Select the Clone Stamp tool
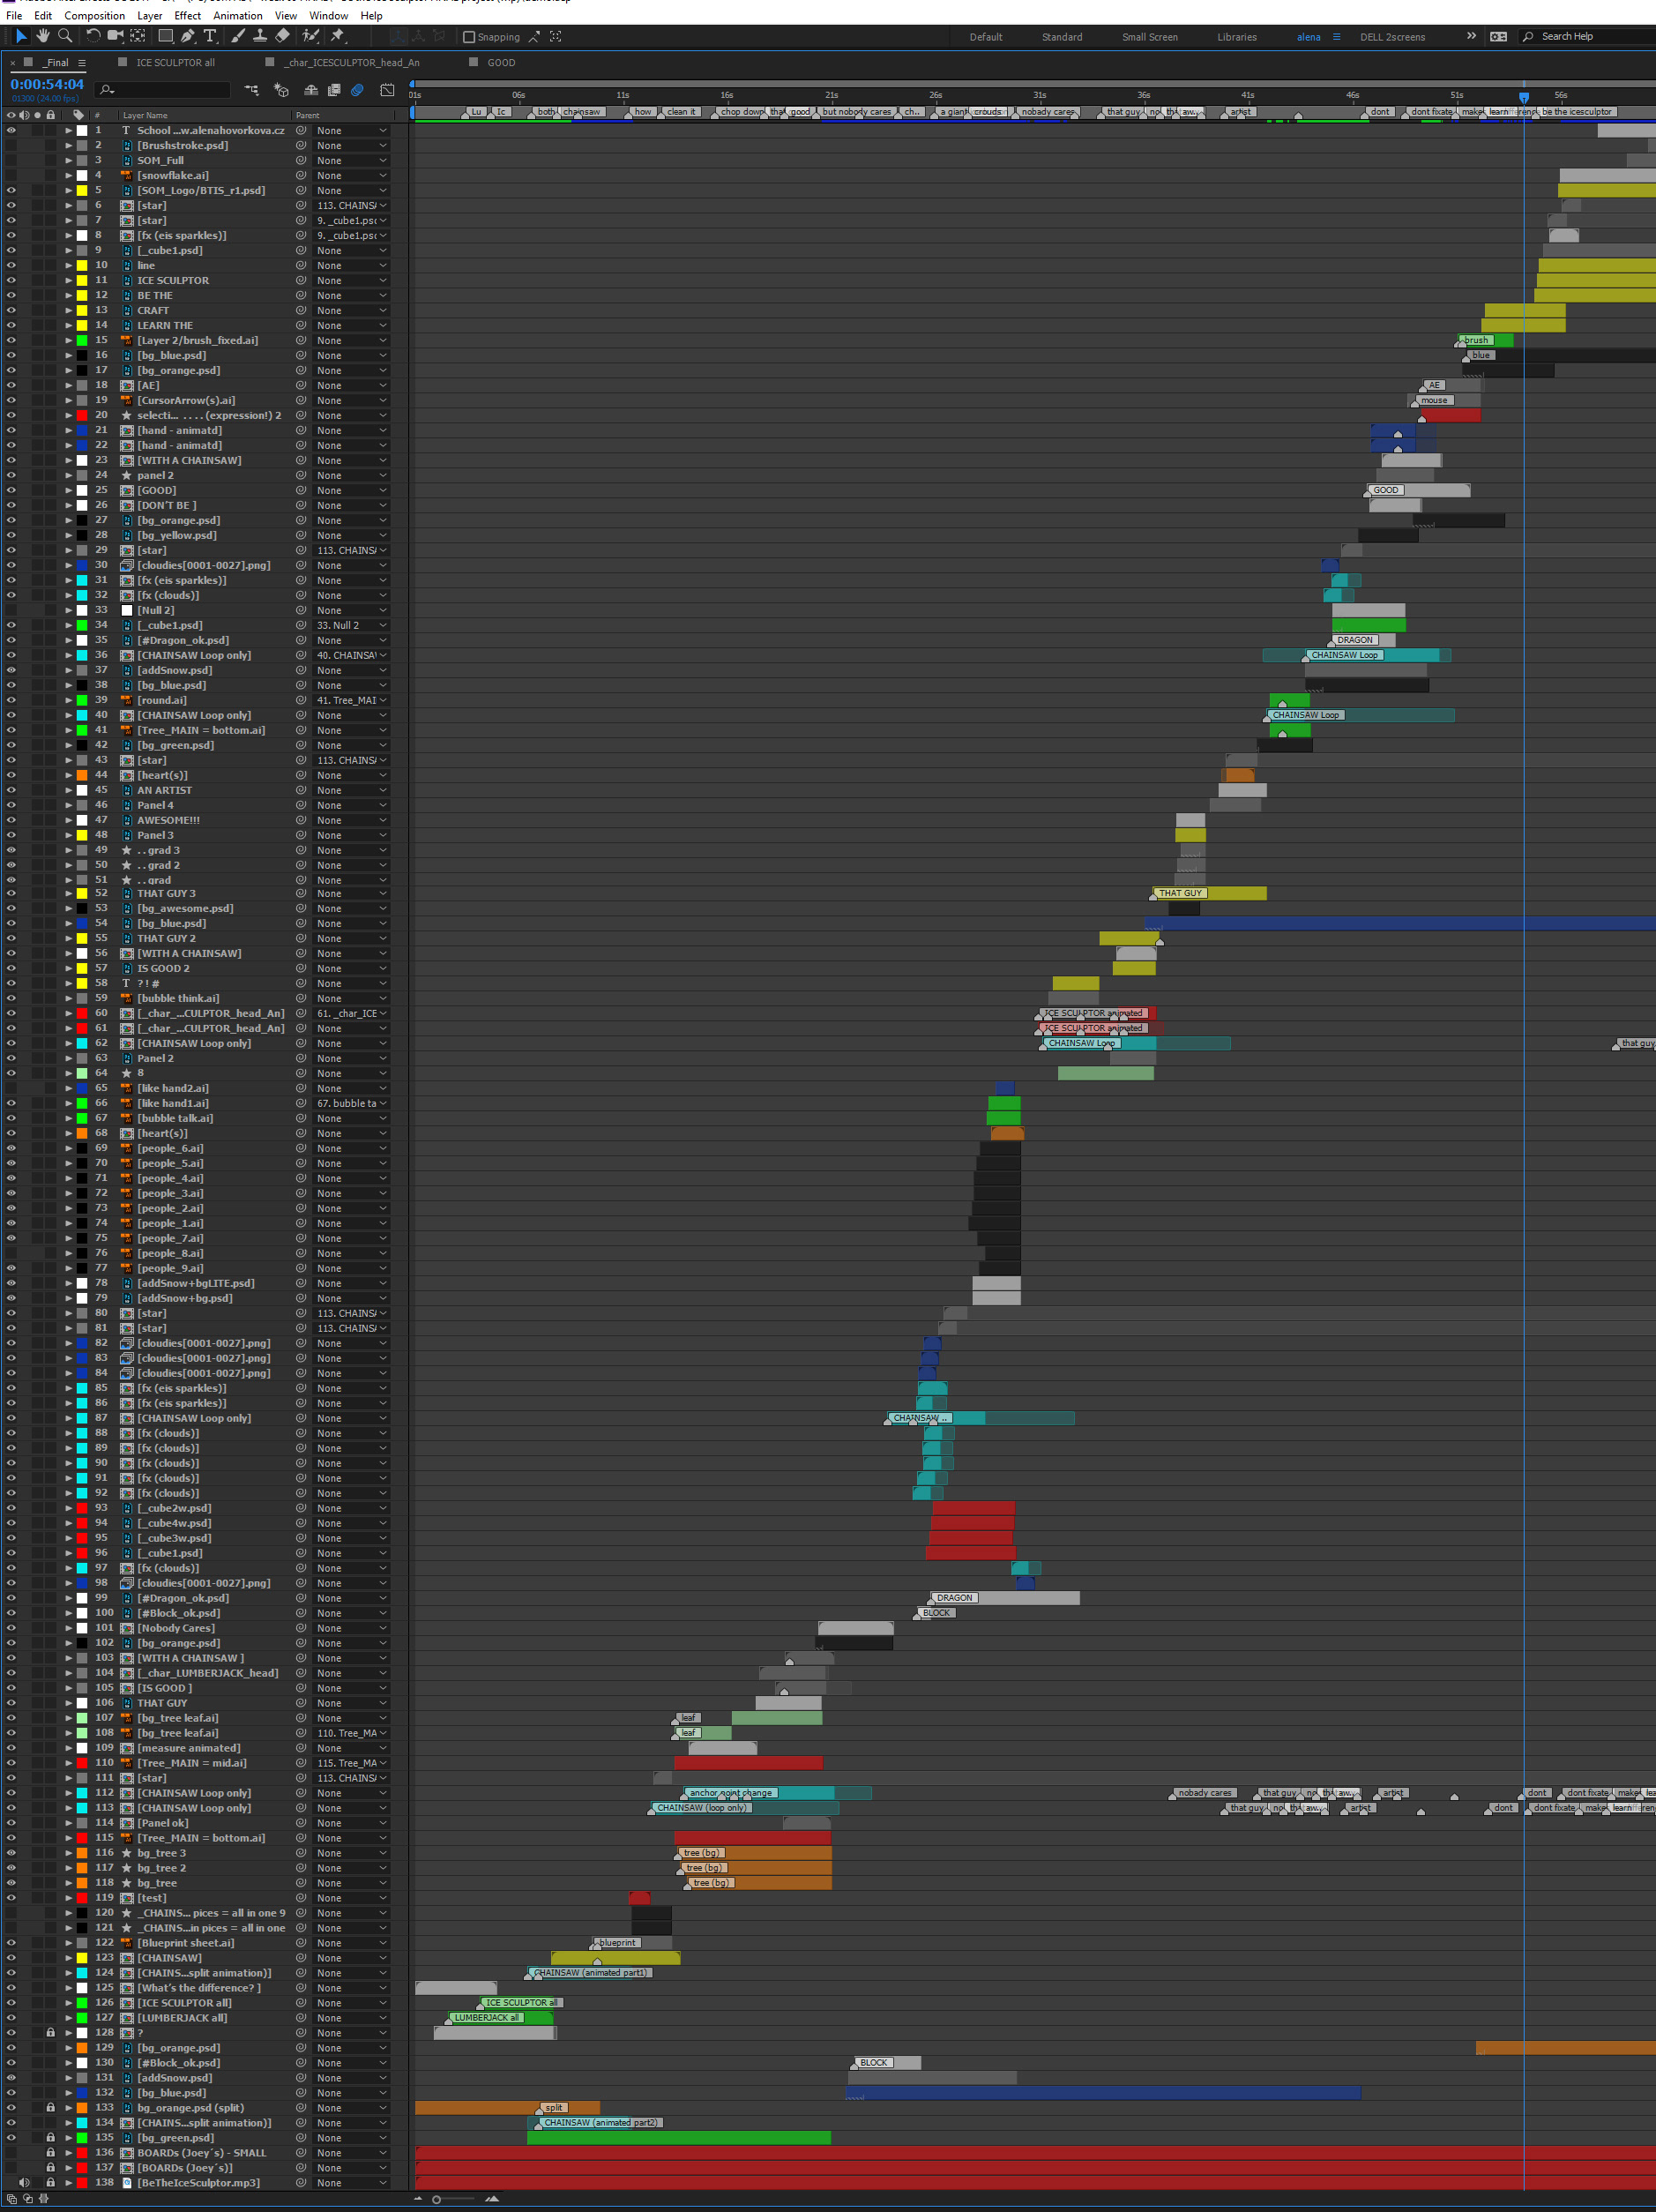Viewport: 1656px width, 2212px height. [x=260, y=36]
